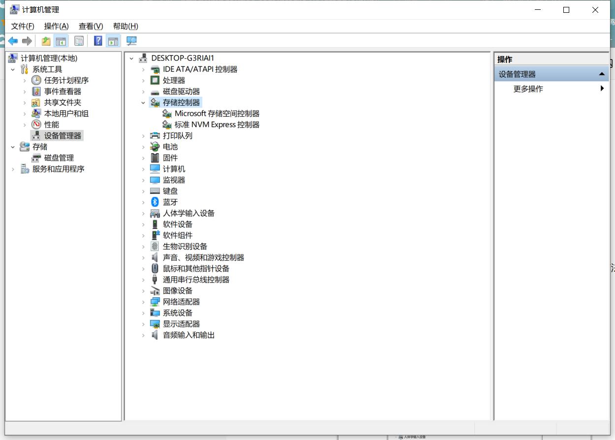Viewport: 615px width, 440px height.
Task: Click the Up one level folder icon
Action: click(46, 41)
